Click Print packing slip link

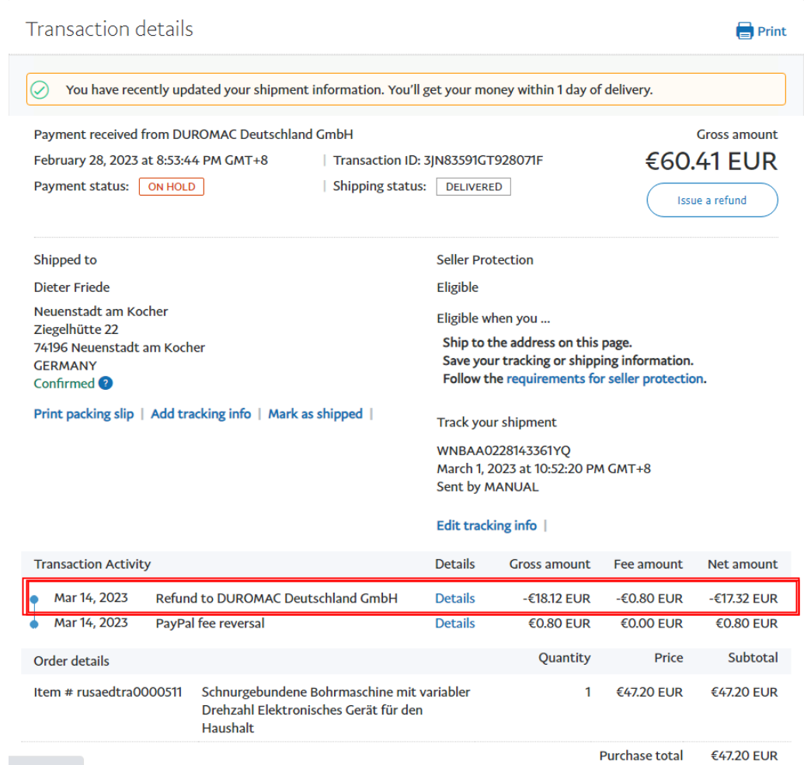click(x=84, y=414)
